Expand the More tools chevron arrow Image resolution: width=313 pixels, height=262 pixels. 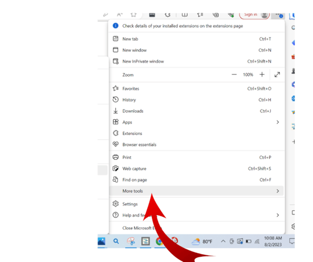pyautogui.click(x=277, y=191)
